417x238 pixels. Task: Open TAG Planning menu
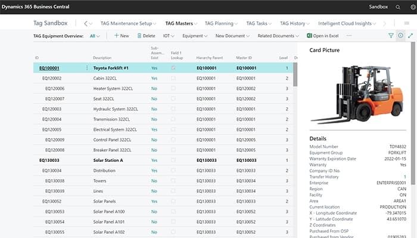click(x=221, y=23)
